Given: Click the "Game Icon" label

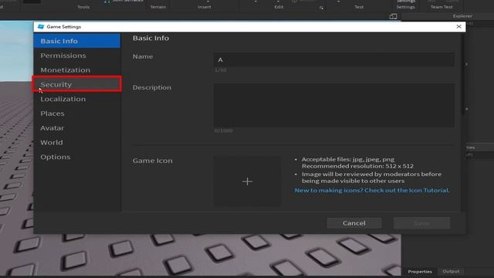Looking at the screenshot, I should click(153, 161).
